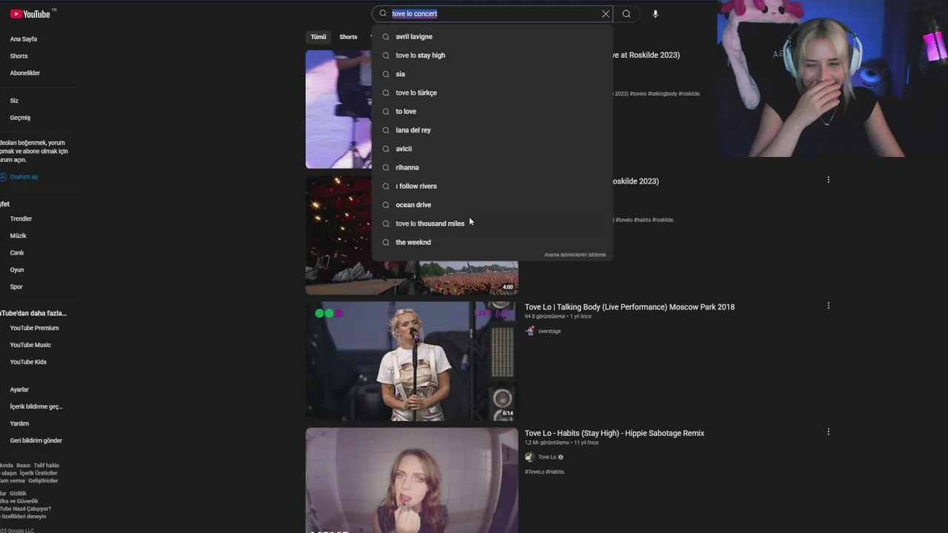
Task: Open YouTube Kids link
Action: 28,362
